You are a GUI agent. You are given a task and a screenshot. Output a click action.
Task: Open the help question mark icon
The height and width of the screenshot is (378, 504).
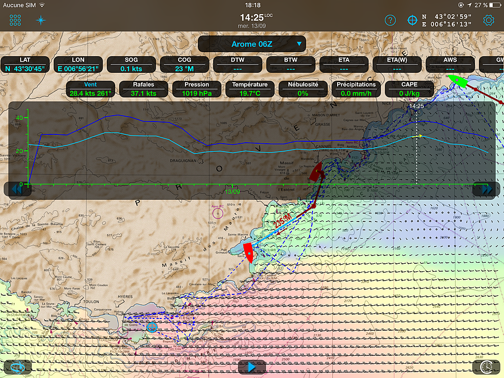click(390, 20)
